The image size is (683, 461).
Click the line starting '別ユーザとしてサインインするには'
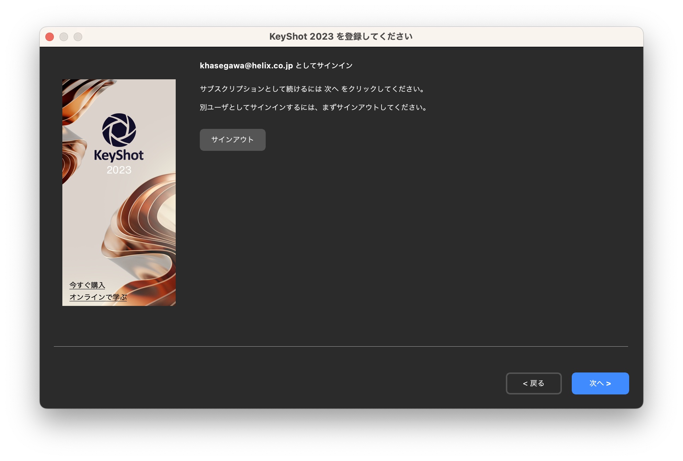[314, 107]
